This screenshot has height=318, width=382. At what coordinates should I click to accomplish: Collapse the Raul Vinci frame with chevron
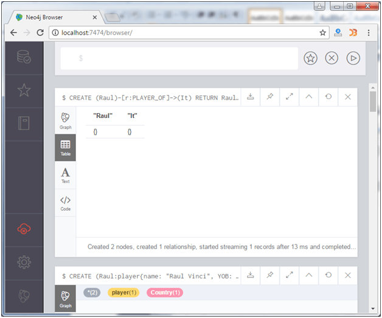(x=308, y=275)
